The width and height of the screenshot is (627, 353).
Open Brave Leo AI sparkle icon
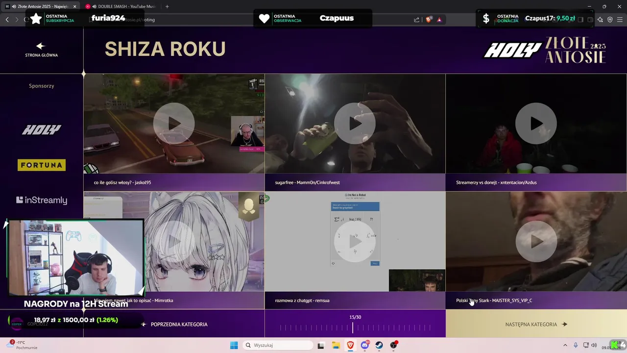(x=600, y=20)
